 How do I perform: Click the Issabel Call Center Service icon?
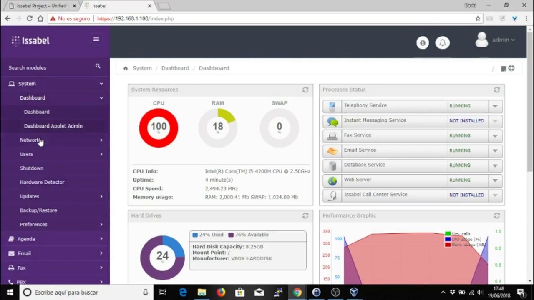332,196
